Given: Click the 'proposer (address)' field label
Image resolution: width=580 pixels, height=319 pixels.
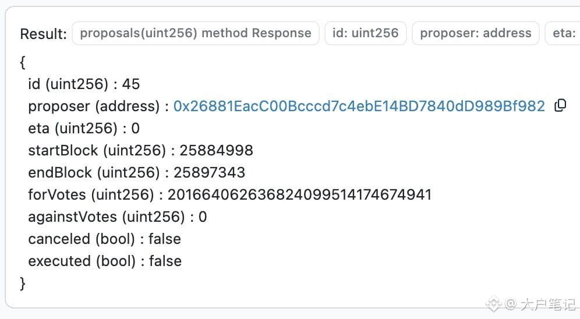Looking at the screenshot, I should point(94,107).
